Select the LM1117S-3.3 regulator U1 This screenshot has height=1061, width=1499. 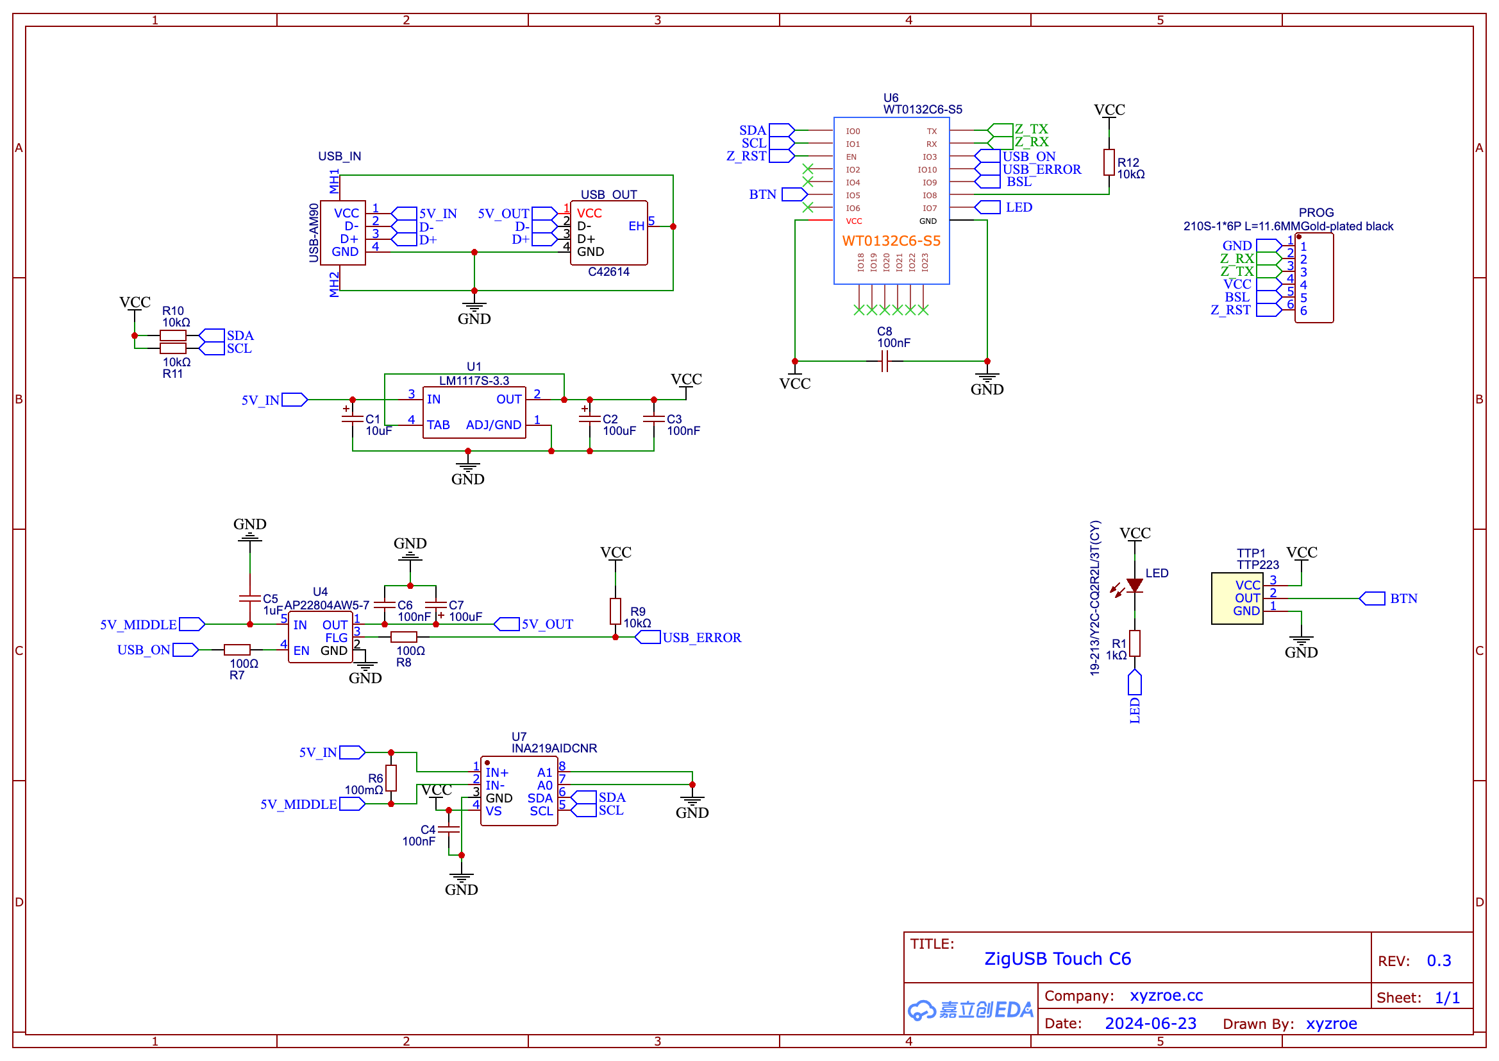474,412
